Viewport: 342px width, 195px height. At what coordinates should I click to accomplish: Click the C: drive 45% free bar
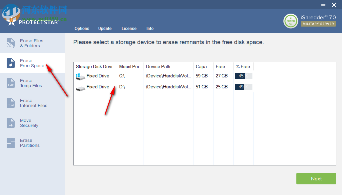pyautogui.click(x=244, y=76)
